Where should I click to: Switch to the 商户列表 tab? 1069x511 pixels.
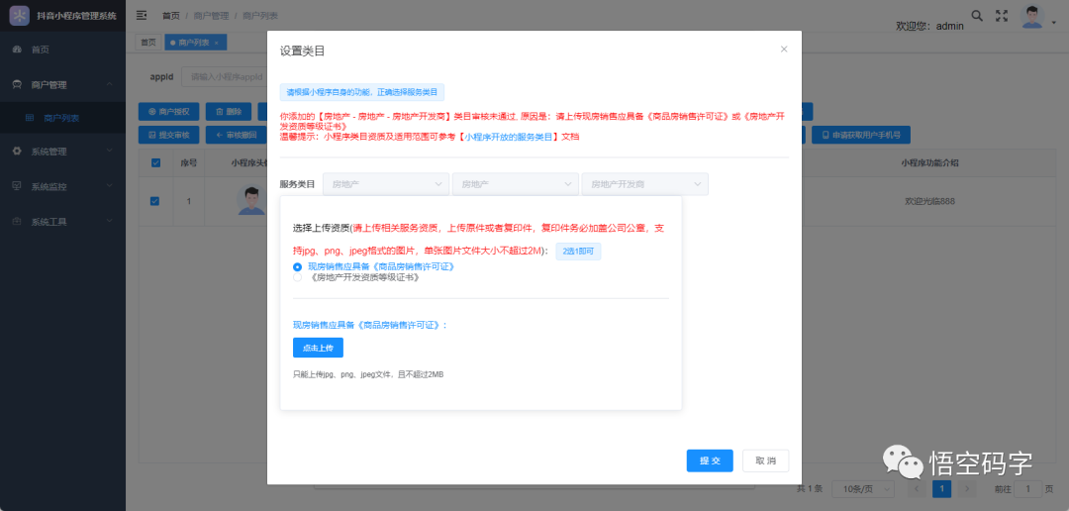(x=195, y=43)
